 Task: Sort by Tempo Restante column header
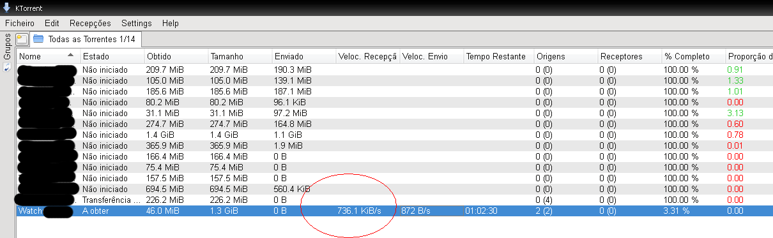pyautogui.click(x=499, y=57)
